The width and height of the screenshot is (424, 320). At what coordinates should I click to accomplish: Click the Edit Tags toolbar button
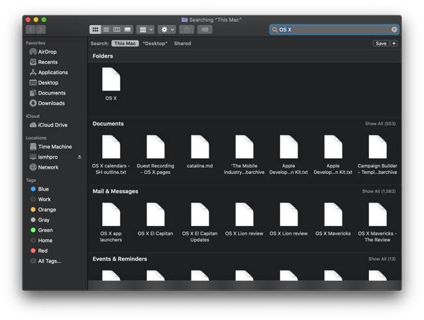[x=205, y=29]
